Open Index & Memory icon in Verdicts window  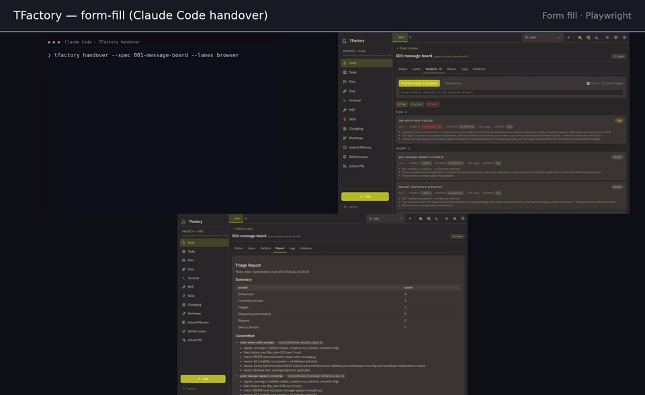click(345, 147)
